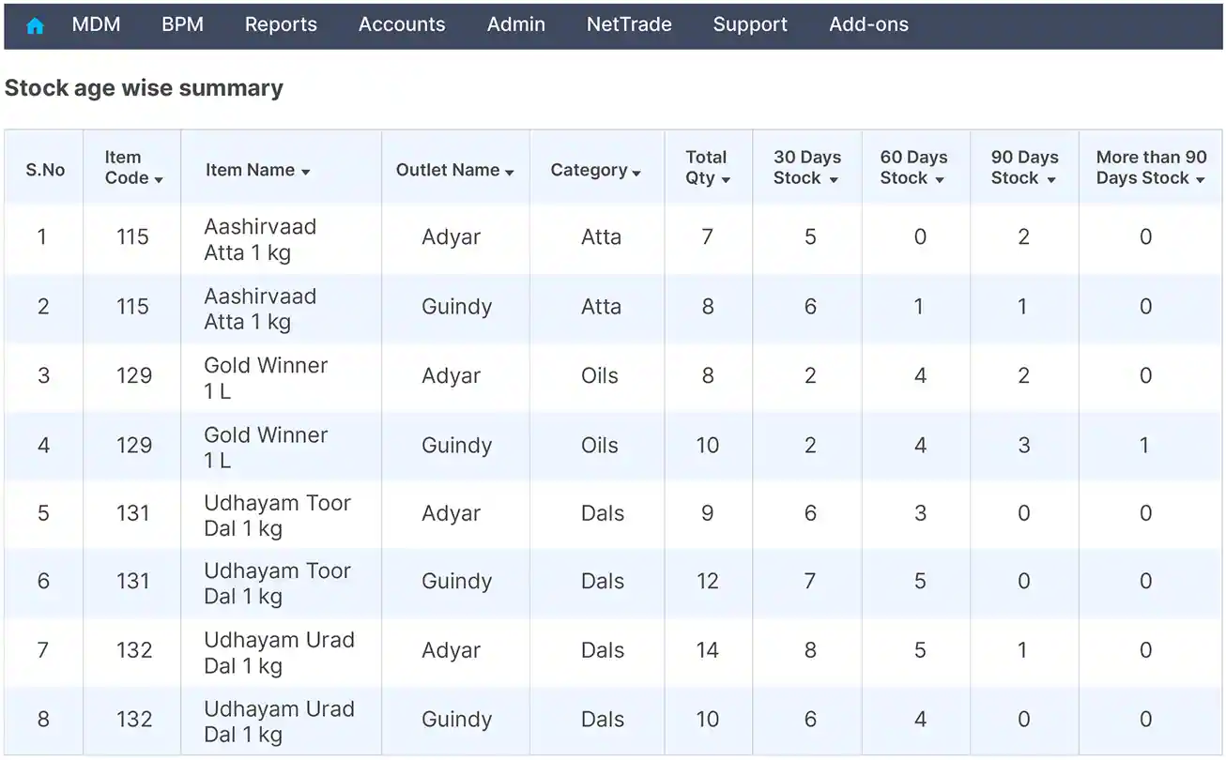Toggle the 60 Days Stock sort arrow

[x=940, y=179]
